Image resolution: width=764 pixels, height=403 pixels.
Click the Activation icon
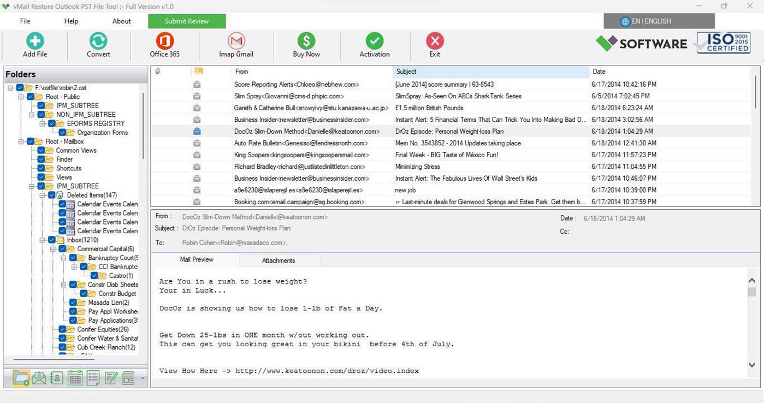coord(374,44)
